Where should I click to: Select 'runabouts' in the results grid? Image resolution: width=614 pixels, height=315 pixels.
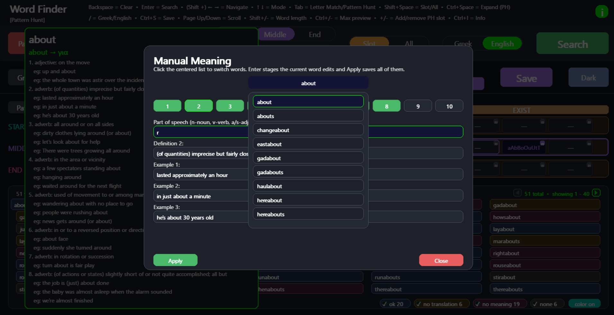click(426, 277)
